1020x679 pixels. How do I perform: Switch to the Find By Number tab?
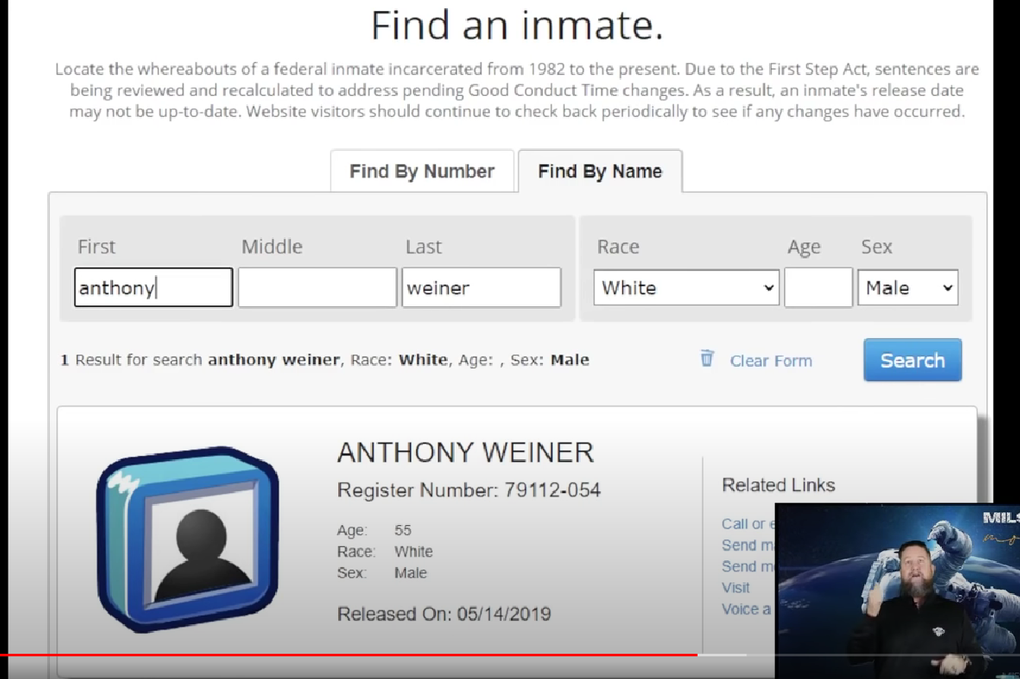[x=422, y=172]
